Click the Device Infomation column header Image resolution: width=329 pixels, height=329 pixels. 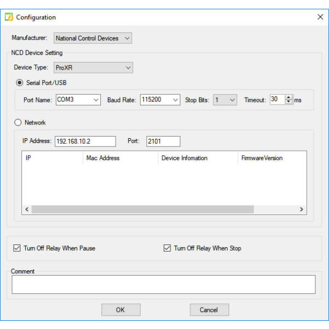point(198,158)
